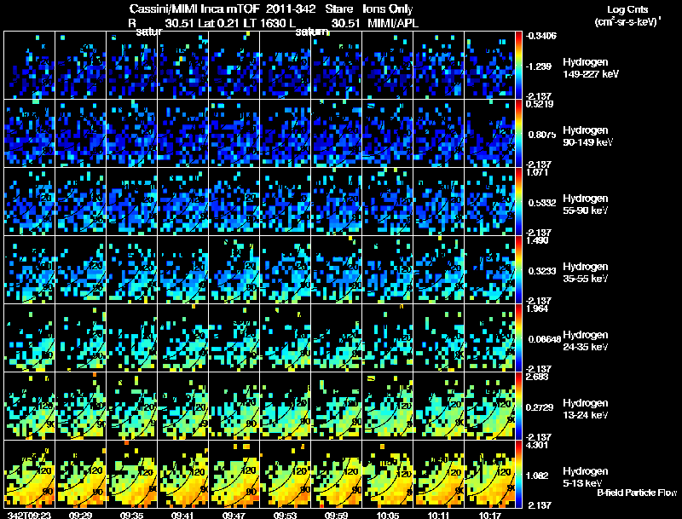
Task: Select the color bar beside Hydrogen 35-55 keV
Action: point(518,270)
